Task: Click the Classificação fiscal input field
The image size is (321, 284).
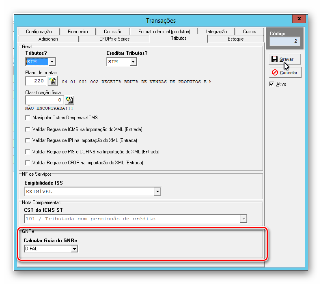Action: coord(44,100)
